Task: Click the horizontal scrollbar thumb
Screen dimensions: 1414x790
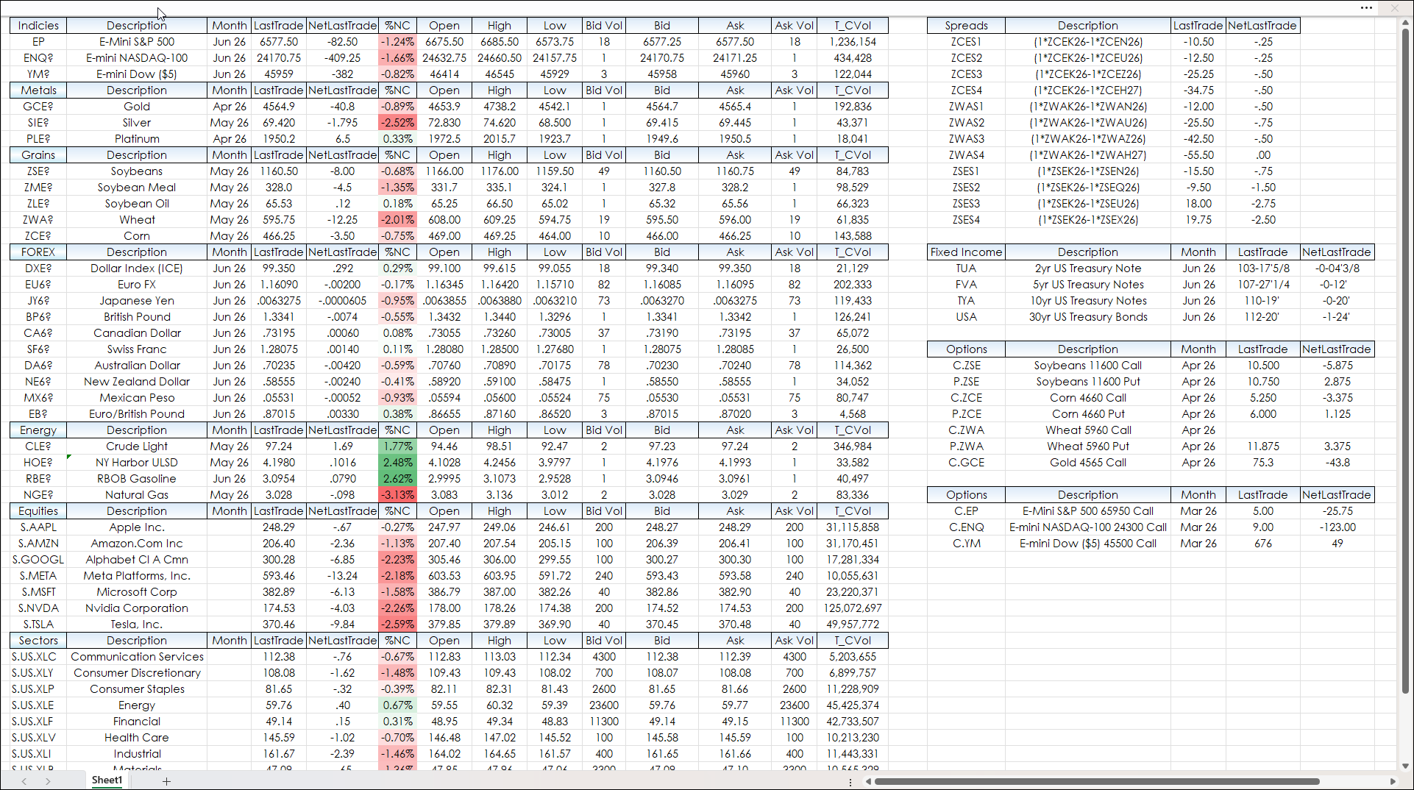Action: [1096, 781]
